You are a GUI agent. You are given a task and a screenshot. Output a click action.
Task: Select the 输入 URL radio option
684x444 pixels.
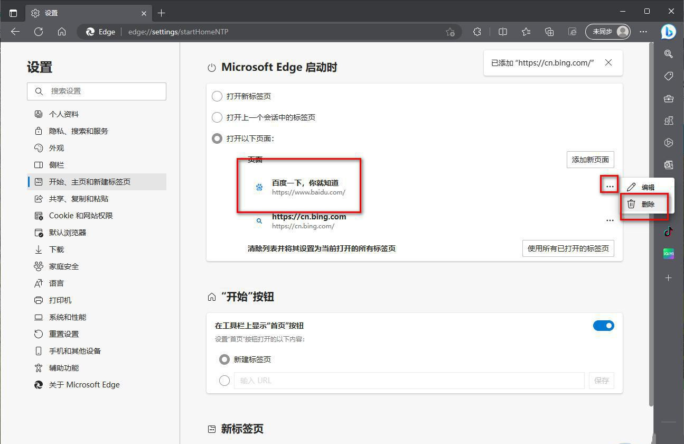pyautogui.click(x=224, y=381)
